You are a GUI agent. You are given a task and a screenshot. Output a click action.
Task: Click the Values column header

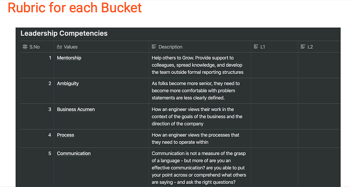71,47
